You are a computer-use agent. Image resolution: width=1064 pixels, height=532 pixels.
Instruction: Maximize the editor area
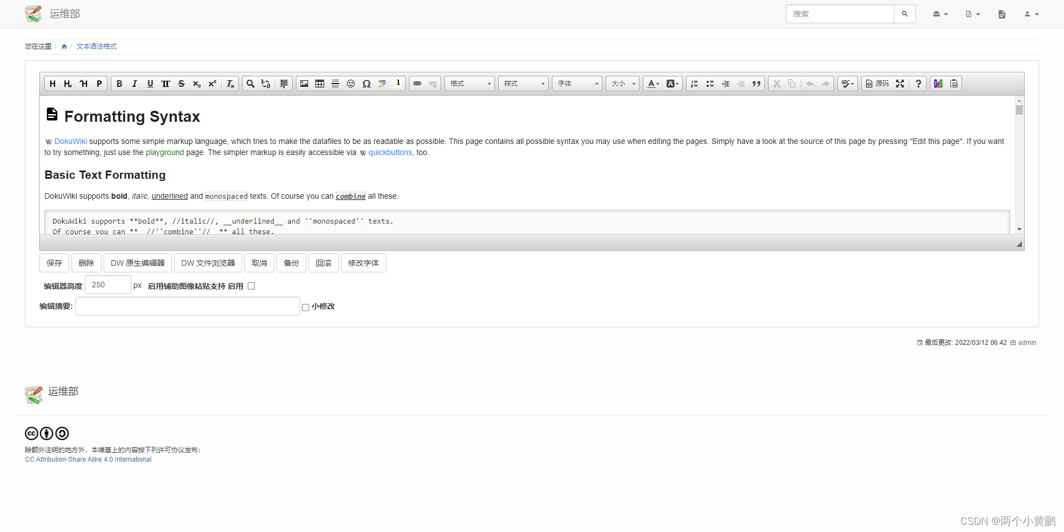click(x=900, y=84)
